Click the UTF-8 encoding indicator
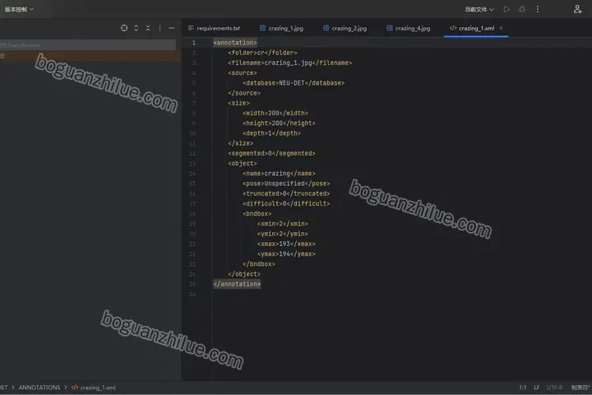Screen dimensions: 592x395 554,388
